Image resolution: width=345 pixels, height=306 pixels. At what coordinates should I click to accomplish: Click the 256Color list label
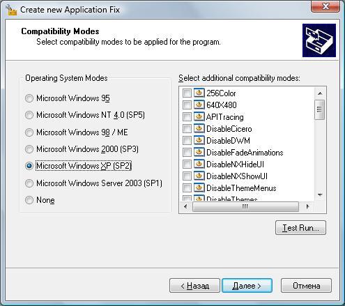click(221, 93)
